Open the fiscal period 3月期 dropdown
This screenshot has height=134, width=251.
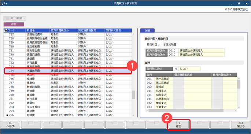click(x=15, y=18)
